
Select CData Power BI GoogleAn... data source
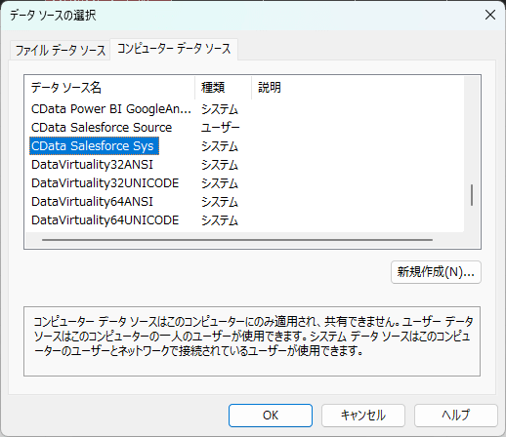point(111,109)
